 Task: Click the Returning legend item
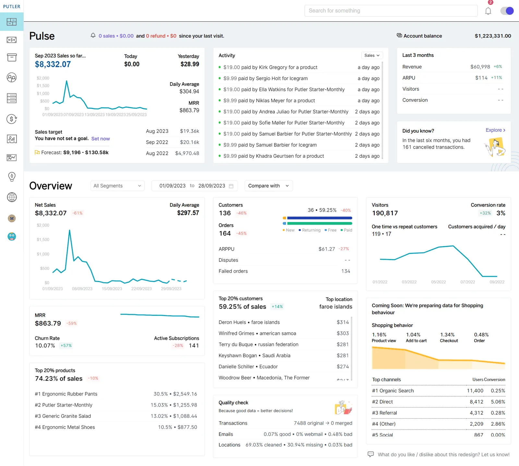point(309,230)
